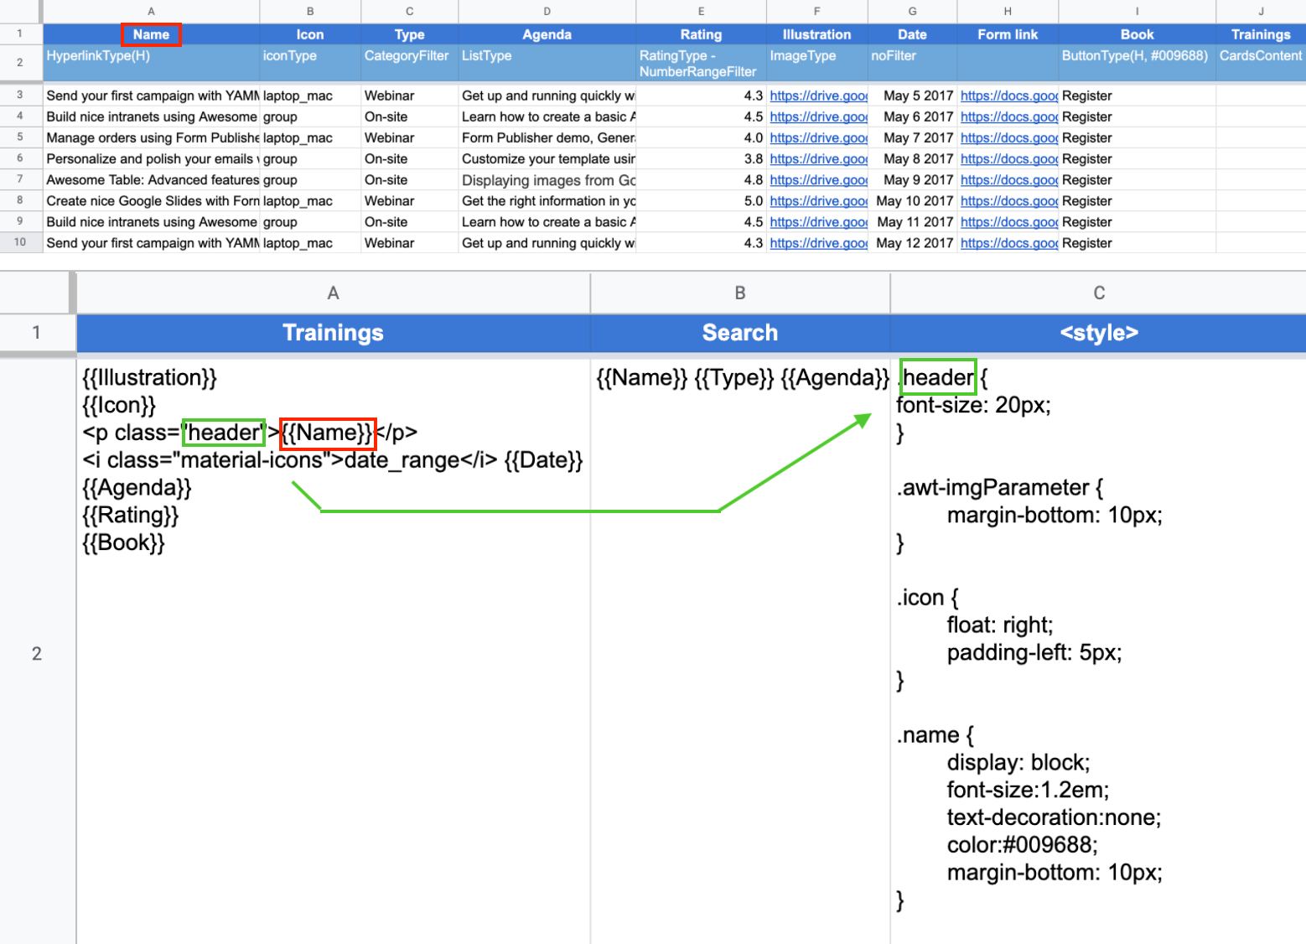Screen dimensions: 1306x944
Task: Click the 4.8 rating cell
Action: (702, 179)
